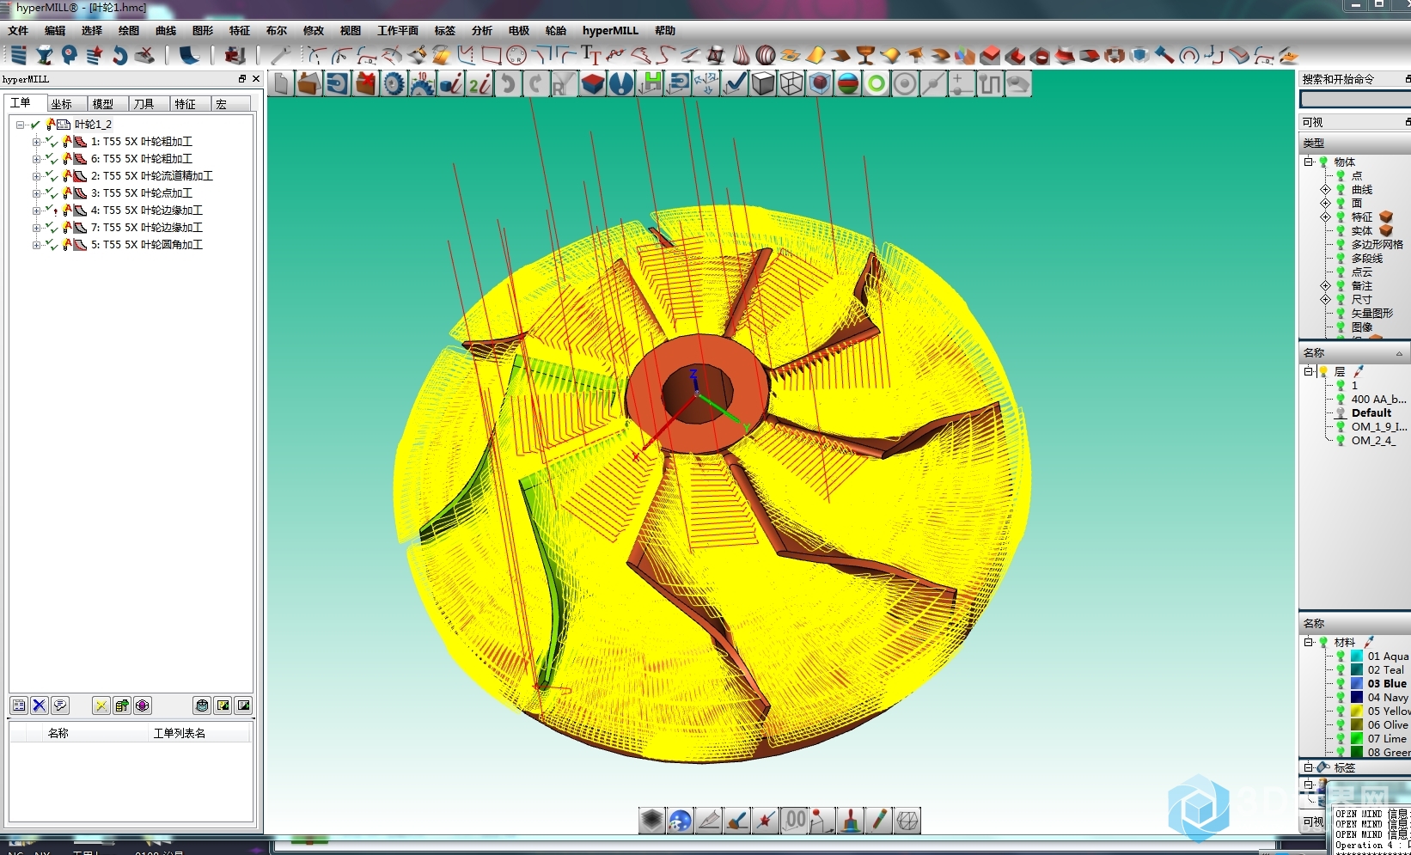Select job '7: T55 5X 叶轮边缘加工'
The height and width of the screenshot is (855, 1411).
tap(147, 228)
